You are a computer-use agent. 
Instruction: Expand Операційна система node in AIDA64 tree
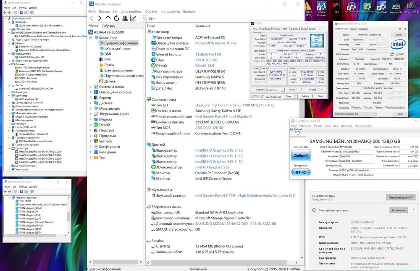pos(91,92)
